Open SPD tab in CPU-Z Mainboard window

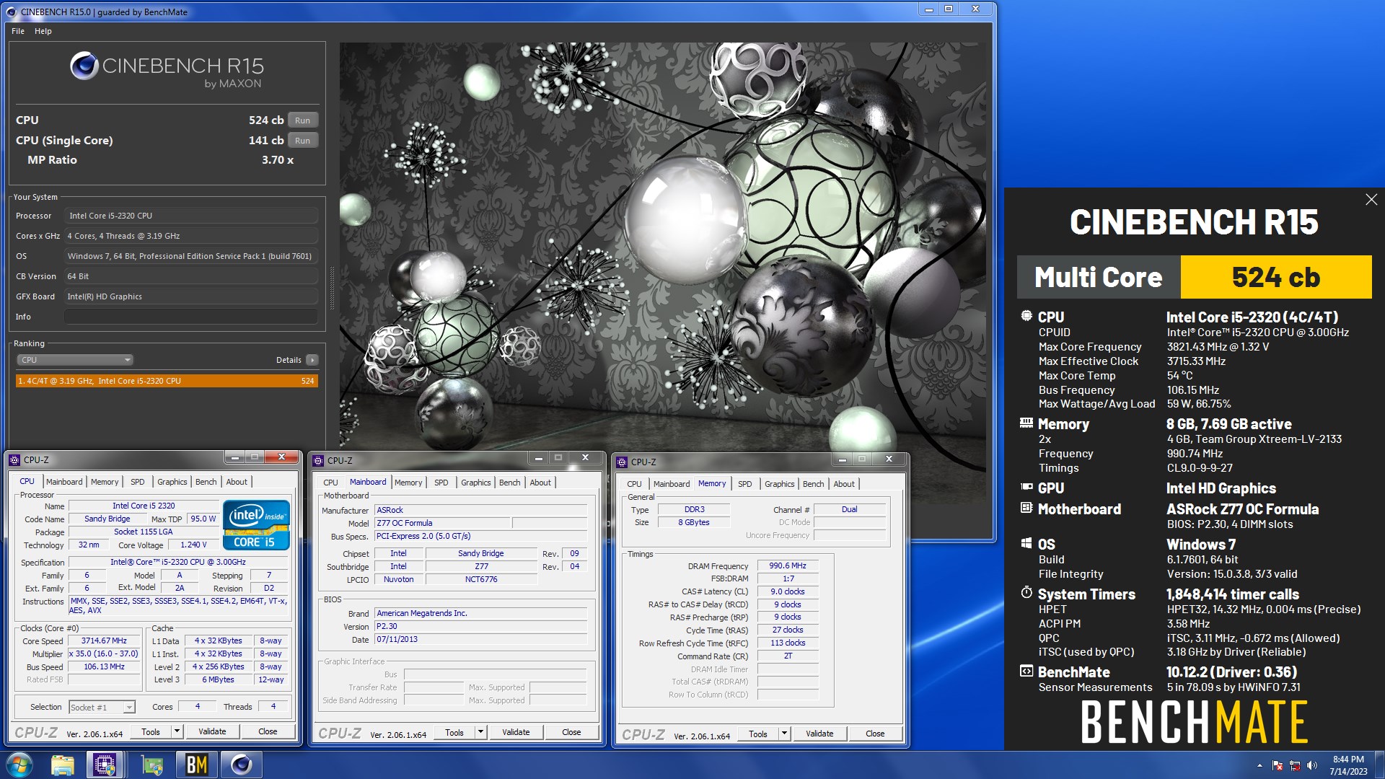pos(441,483)
